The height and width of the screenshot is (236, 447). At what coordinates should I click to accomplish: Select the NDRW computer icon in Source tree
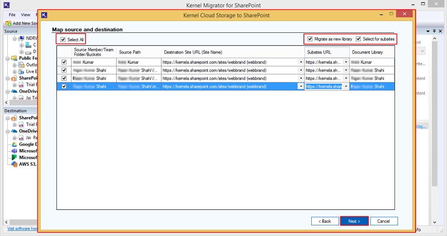[22, 38]
